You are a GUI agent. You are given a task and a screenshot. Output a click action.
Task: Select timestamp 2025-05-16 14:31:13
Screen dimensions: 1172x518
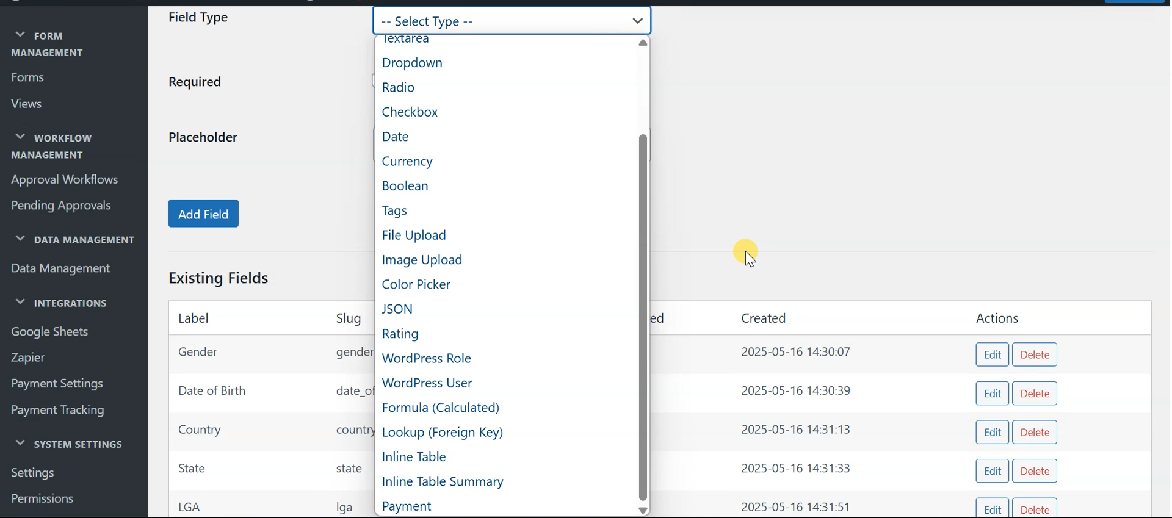(x=796, y=430)
